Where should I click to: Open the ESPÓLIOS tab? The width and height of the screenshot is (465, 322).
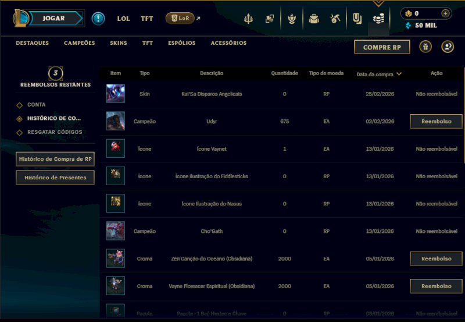[x=182, y=43]
